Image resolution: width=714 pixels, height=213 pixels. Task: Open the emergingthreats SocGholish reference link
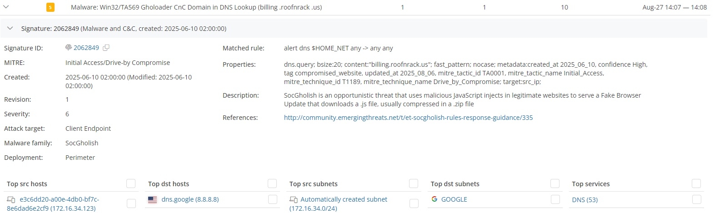408,118
